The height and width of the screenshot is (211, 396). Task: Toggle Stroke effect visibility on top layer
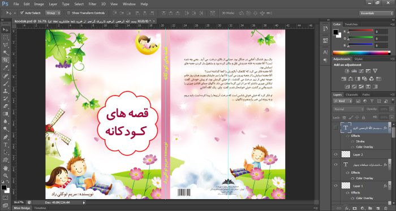click(353, 141)
